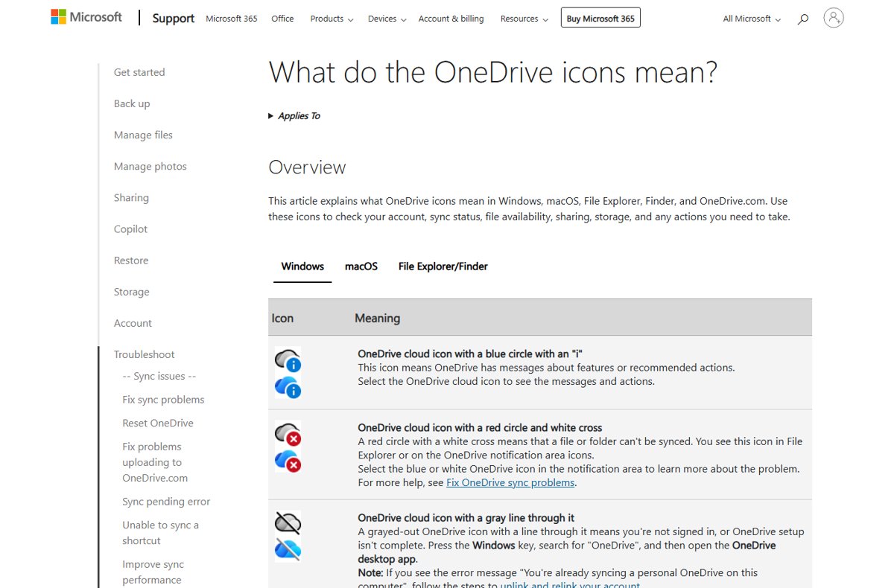Open Back up in the sidebar

(x=132, y=103)
